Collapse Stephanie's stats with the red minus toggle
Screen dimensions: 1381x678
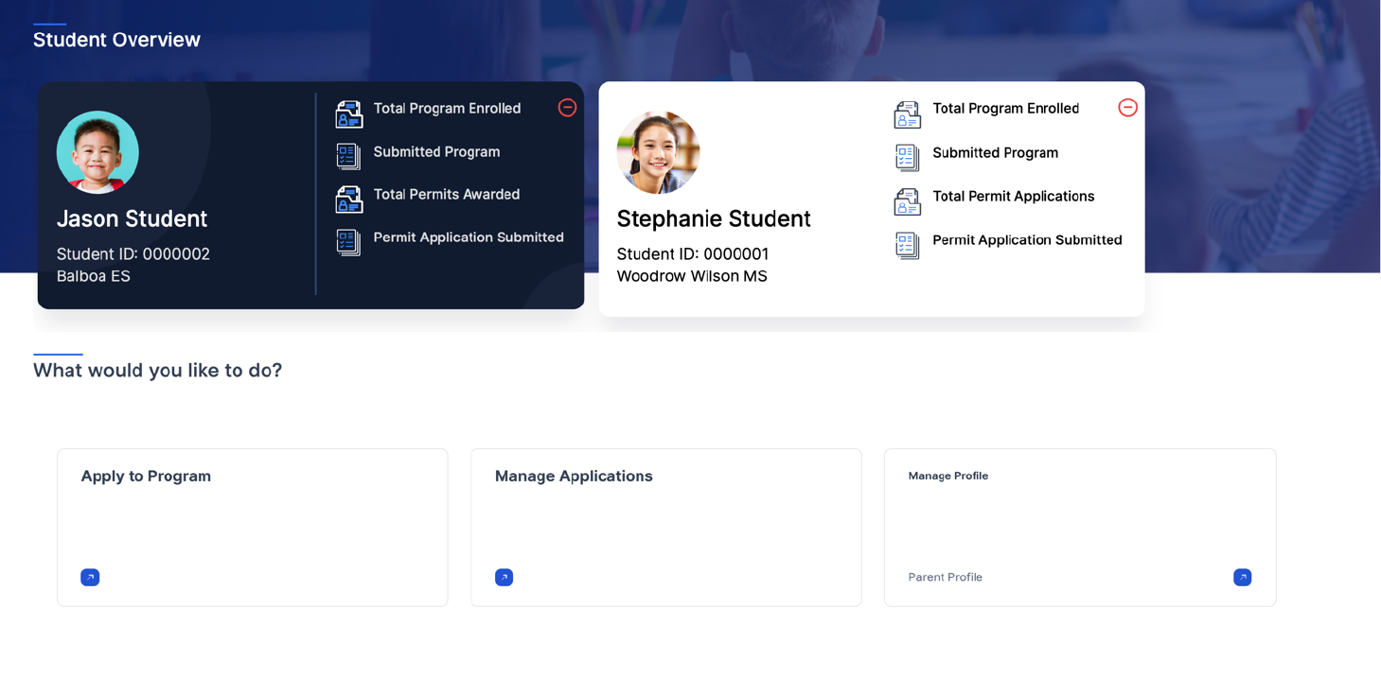click(1127, 108)
